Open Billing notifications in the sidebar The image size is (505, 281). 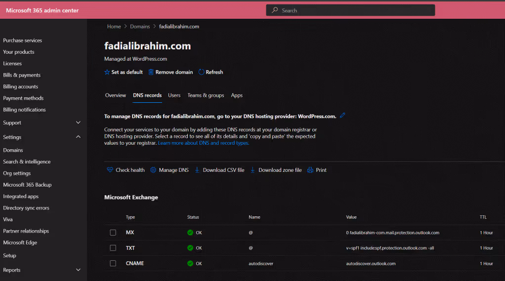[25, 110]
